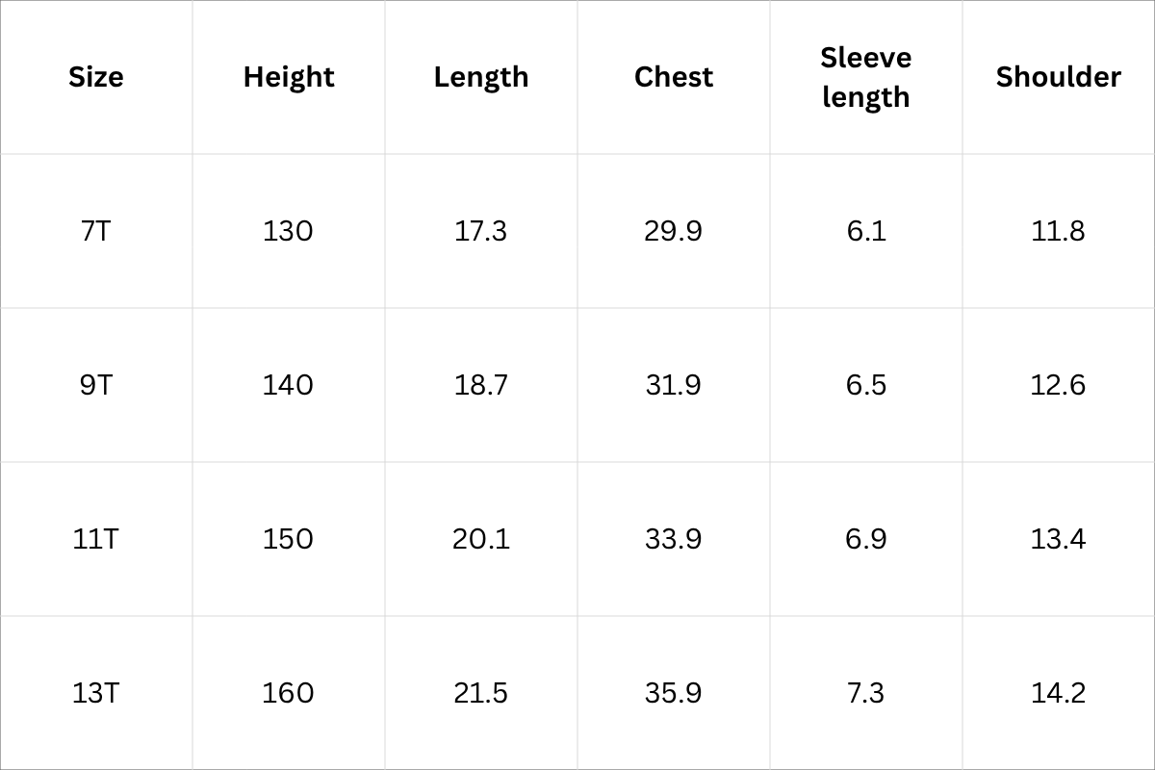Select chest value 33.9
Screen dimensions: 1155x770
674,539
